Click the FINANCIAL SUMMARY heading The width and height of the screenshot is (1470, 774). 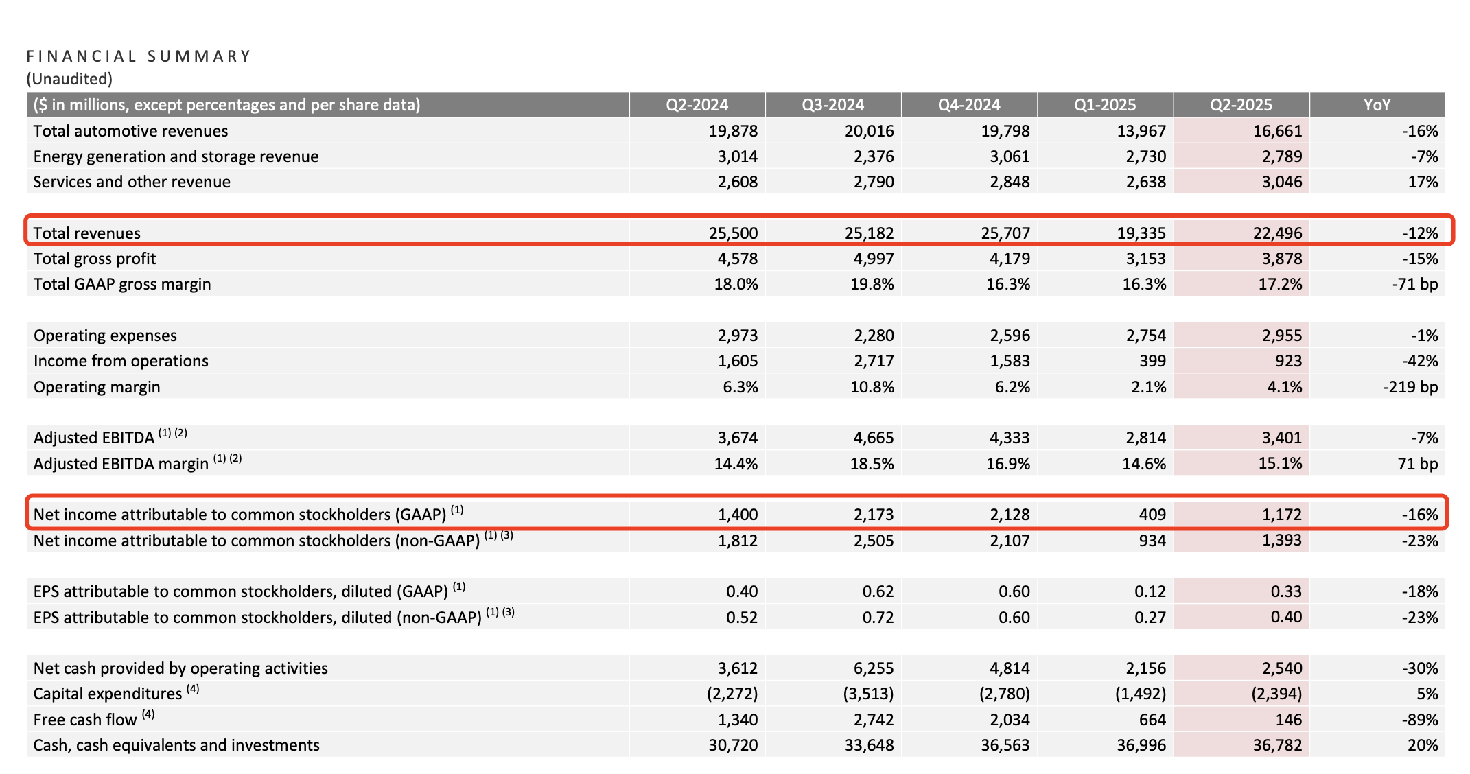pyautogui.click(x=139, y=56)
